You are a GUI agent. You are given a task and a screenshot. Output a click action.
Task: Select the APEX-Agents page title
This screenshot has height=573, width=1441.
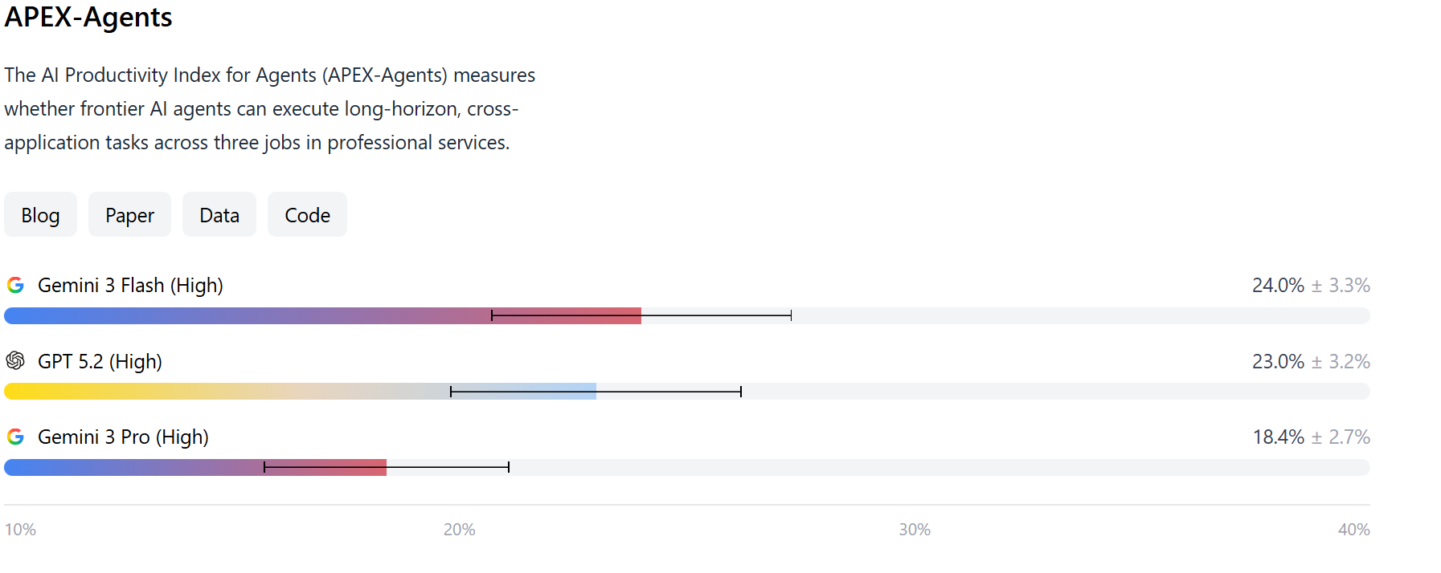[x=88, y=18]
